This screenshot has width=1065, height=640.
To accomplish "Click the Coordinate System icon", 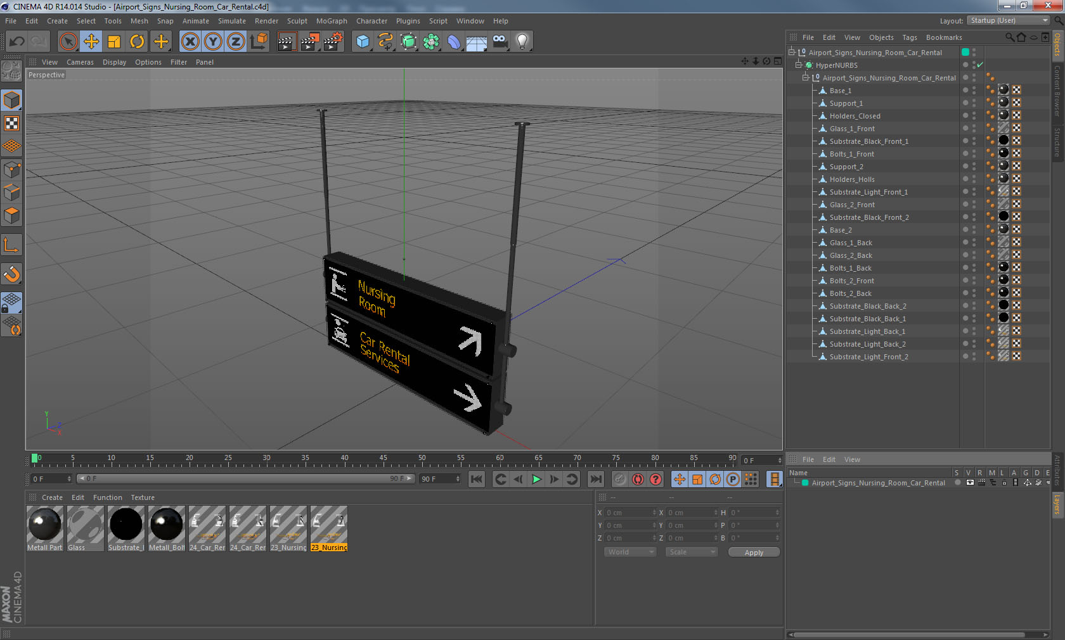I will [x=259, y=42].
